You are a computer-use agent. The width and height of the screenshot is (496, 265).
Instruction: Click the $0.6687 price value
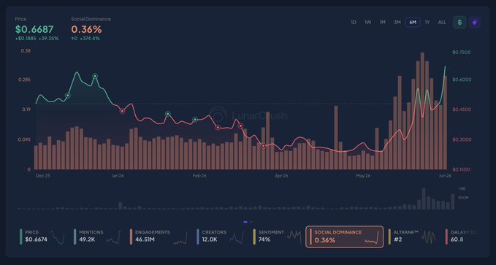click(x=34, y=29)
